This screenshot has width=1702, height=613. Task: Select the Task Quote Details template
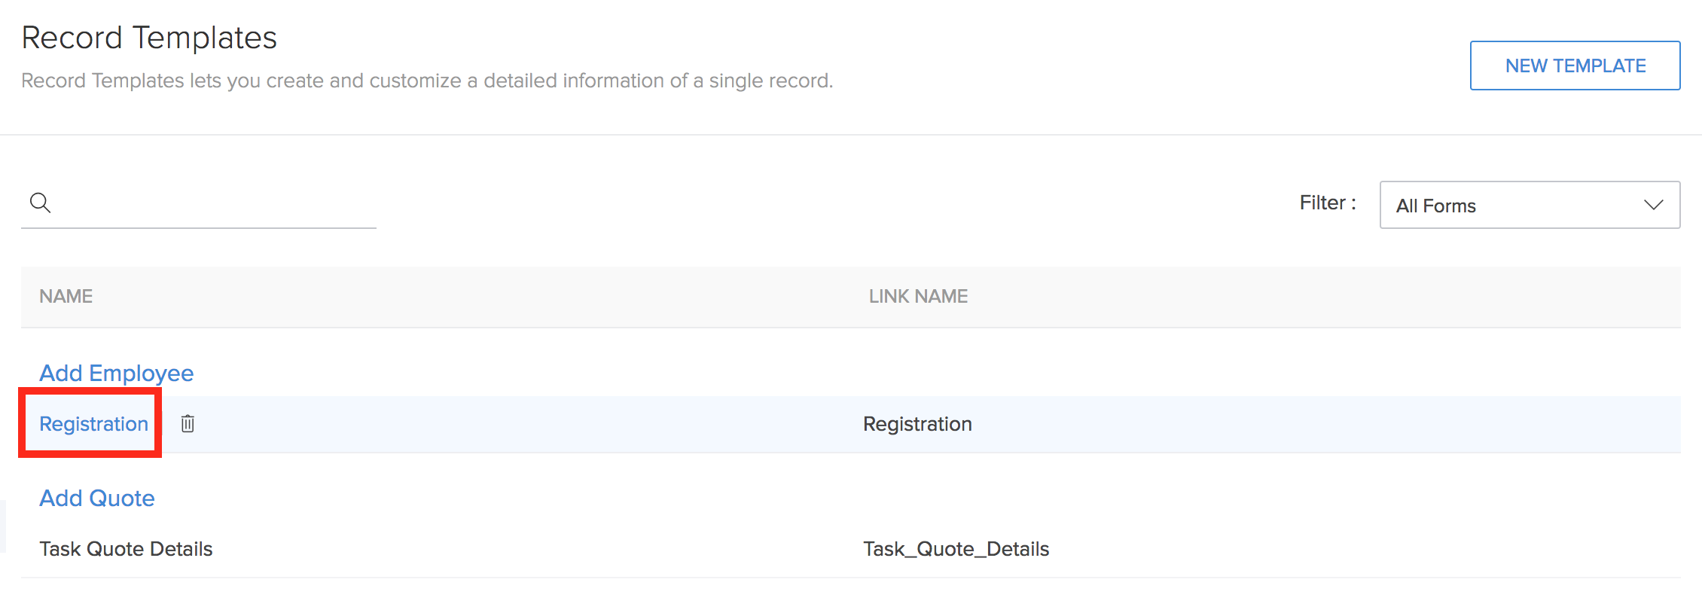pyautogui.click(x=126, y=549)
